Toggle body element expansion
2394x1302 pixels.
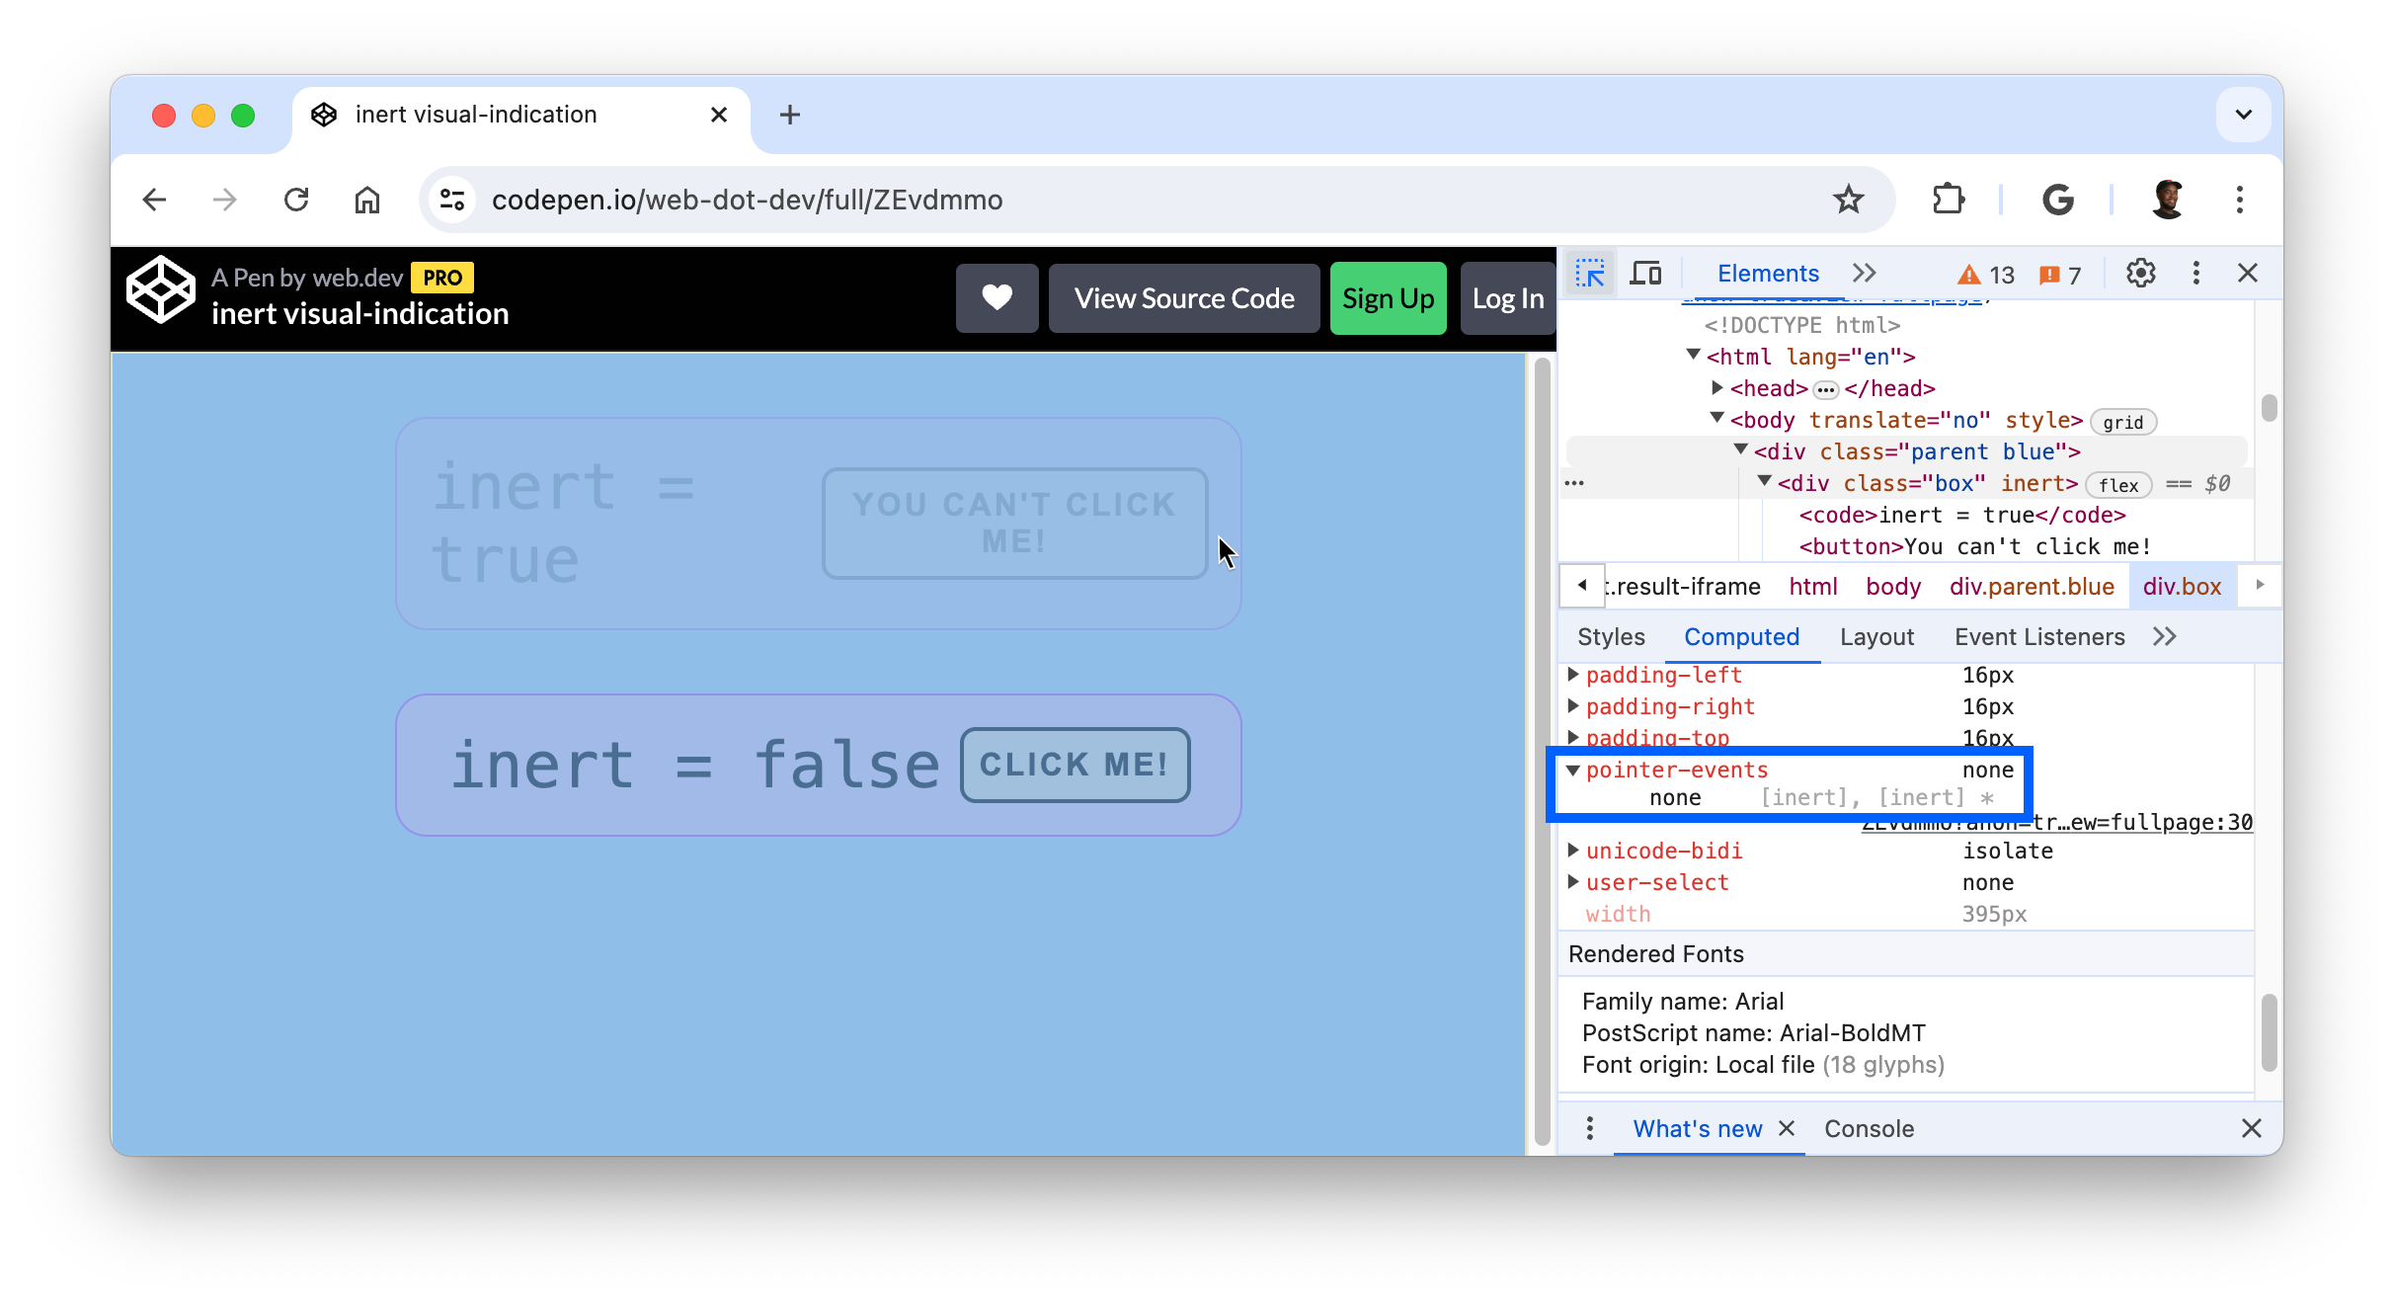[x=1719, y=420]
